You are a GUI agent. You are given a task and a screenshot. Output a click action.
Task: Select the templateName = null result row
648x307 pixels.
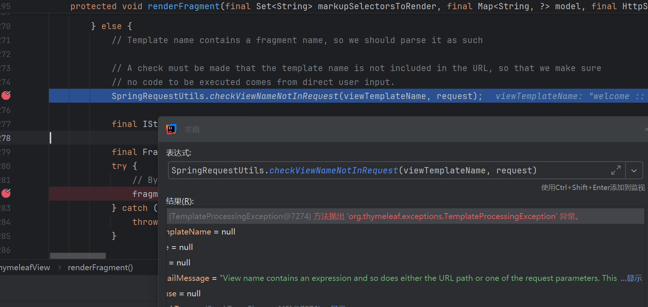201,232
